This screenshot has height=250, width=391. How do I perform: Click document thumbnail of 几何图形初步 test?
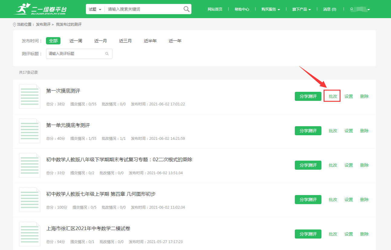point(30,200)
